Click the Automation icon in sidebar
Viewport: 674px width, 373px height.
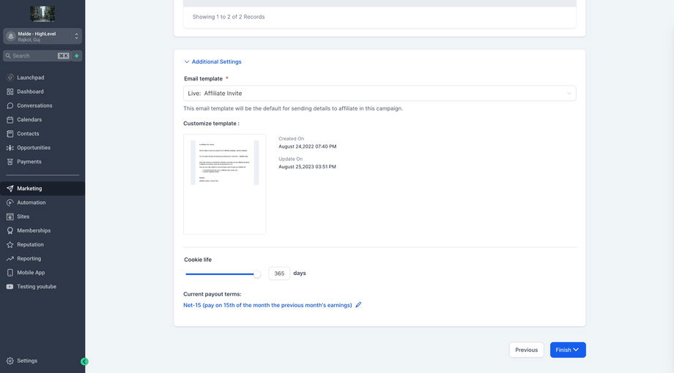point(10,203)
